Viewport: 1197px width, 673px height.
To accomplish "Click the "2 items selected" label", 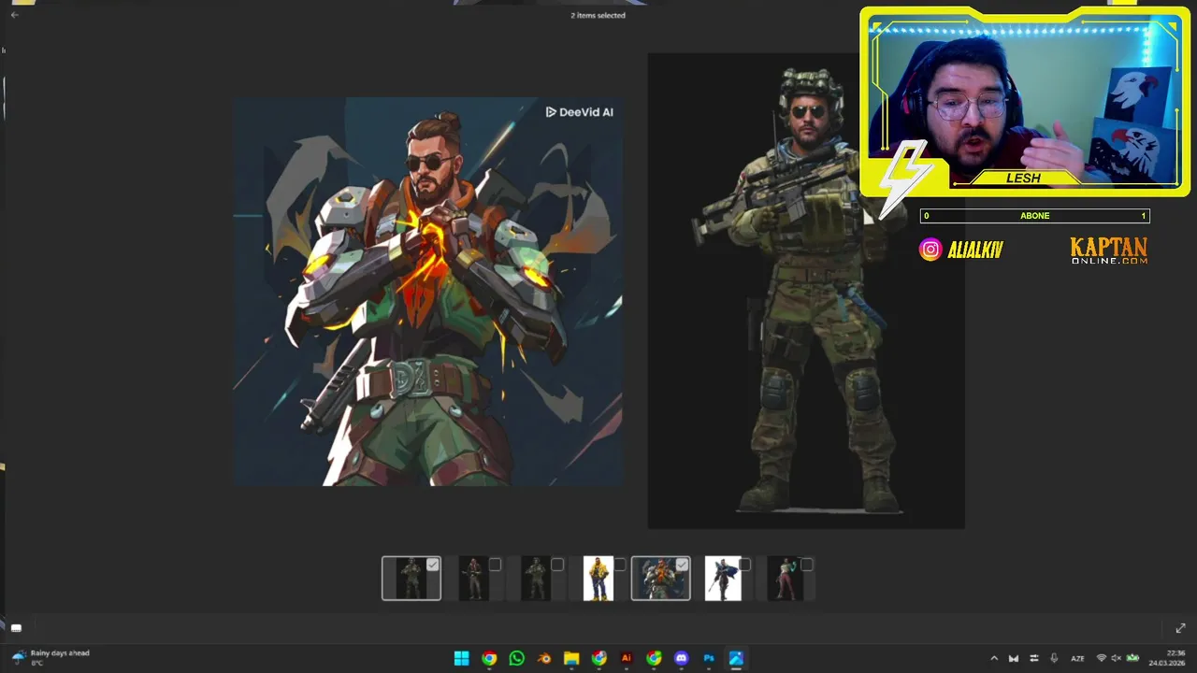I will [598, 15].
